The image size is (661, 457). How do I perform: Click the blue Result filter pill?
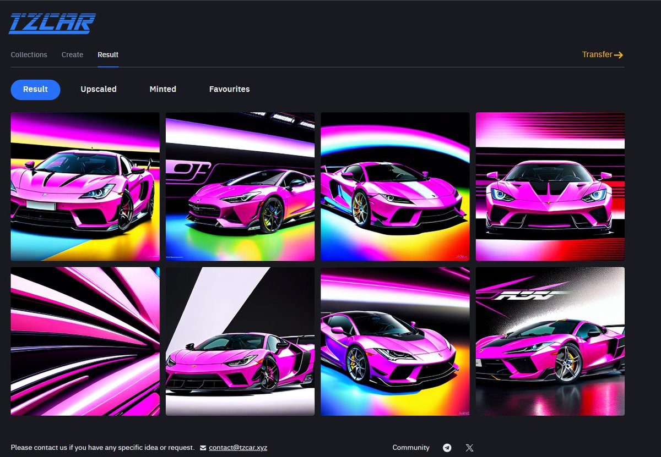pos(35,89)
